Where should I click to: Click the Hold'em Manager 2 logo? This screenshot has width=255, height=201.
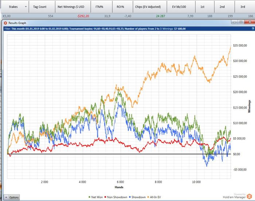pos(249,196)
